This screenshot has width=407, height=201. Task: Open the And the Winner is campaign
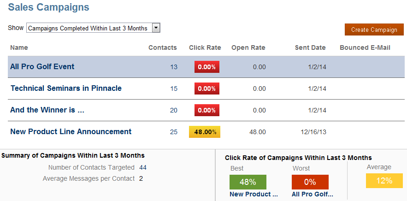pos(47,110)
